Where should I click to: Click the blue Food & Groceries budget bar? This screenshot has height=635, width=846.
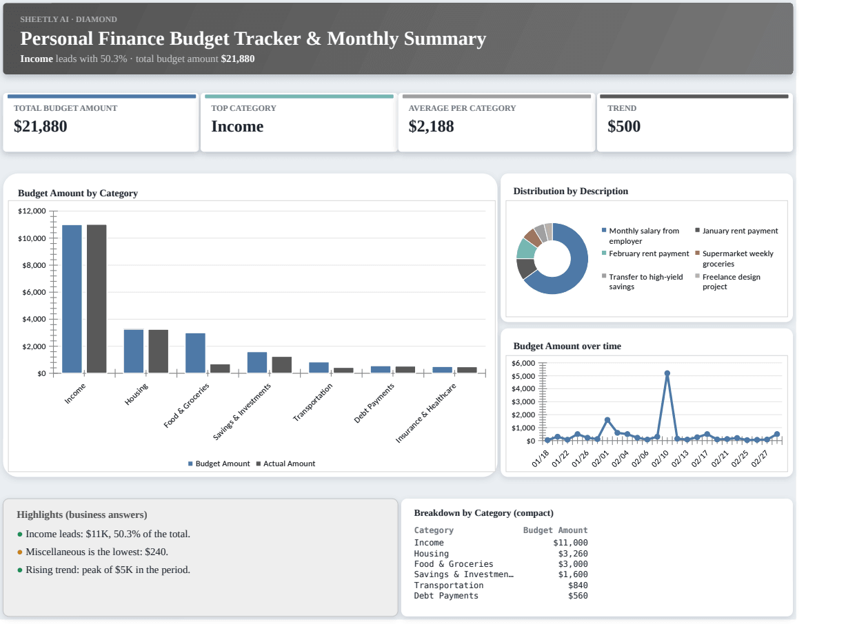[x=195, y=353]
